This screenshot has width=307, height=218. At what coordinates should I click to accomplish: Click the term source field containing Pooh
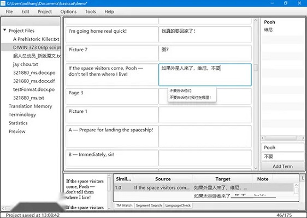pyautogui.click(x=282, y=148)
